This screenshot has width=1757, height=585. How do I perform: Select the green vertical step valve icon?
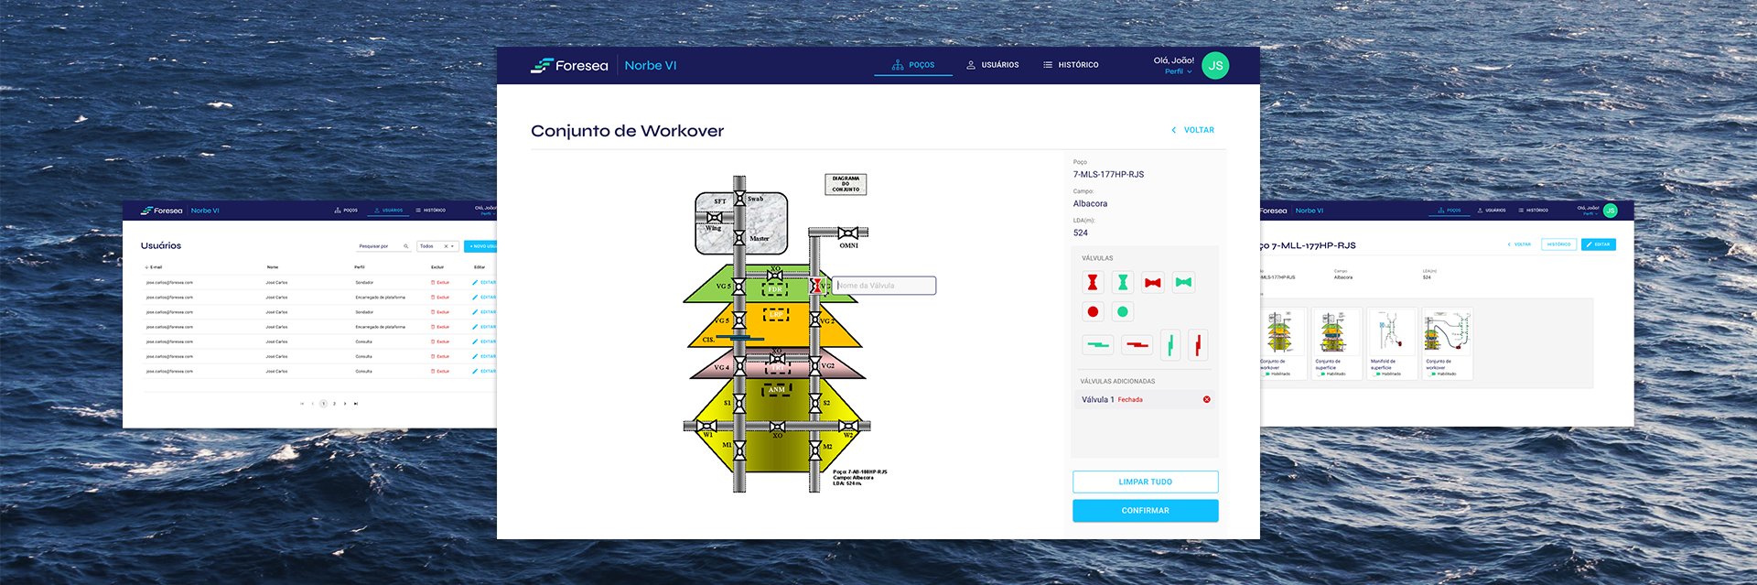coord(1170,345)
